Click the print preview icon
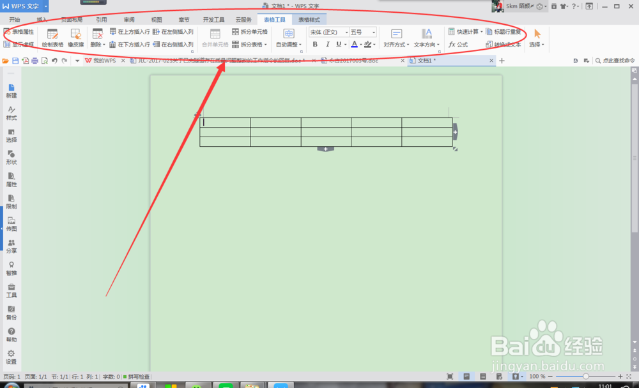 tap(45, 61)
